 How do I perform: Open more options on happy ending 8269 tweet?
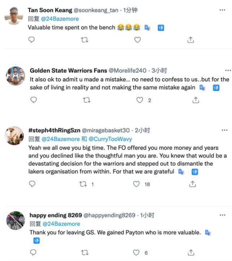coord(222,215)
